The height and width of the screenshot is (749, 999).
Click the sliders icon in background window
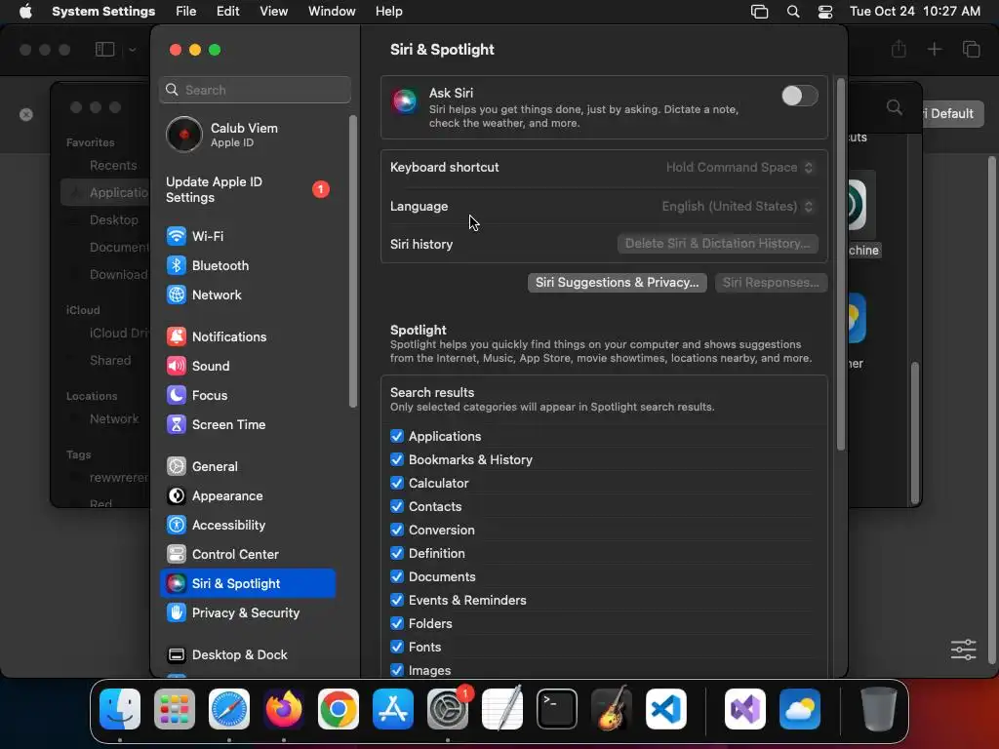click(x=963, y=650)
